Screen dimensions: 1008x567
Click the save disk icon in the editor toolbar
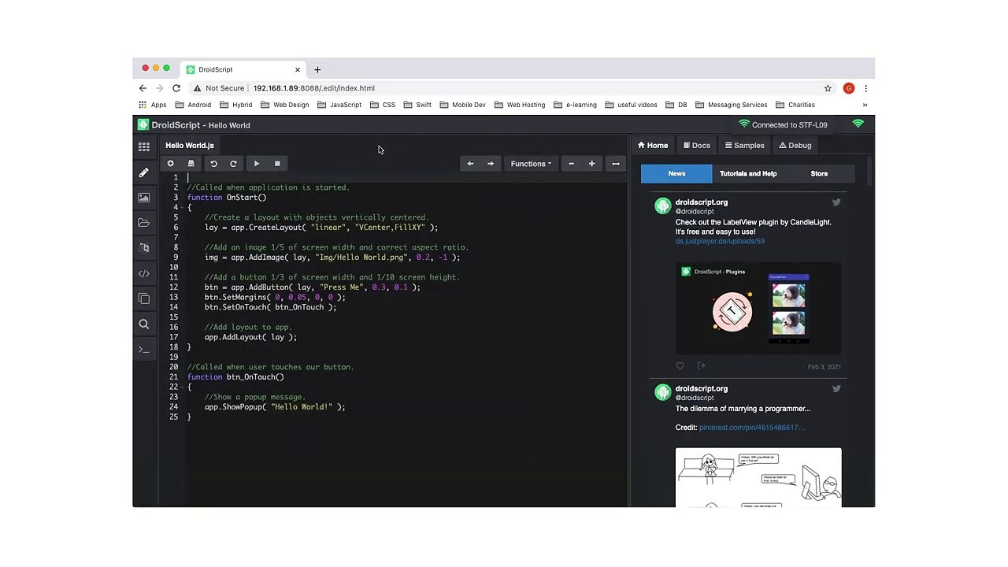click(x=191, y=164)
